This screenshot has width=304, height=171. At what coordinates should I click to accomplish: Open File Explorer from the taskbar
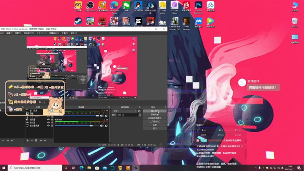(89, 168)
